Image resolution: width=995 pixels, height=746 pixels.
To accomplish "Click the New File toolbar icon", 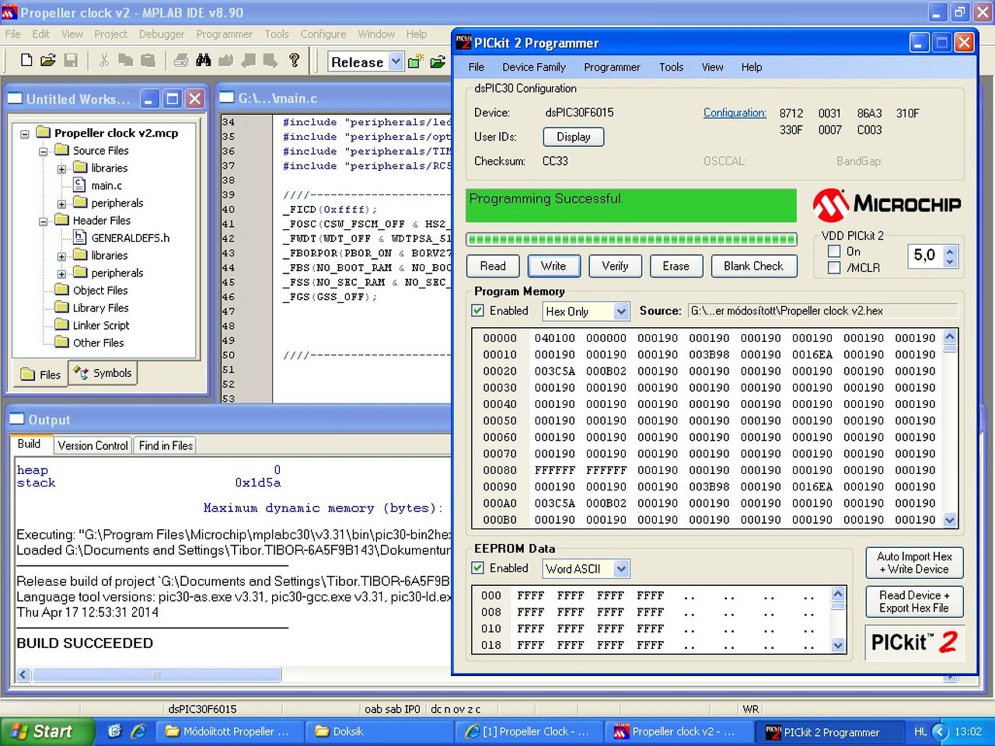I will click(26, 61).
